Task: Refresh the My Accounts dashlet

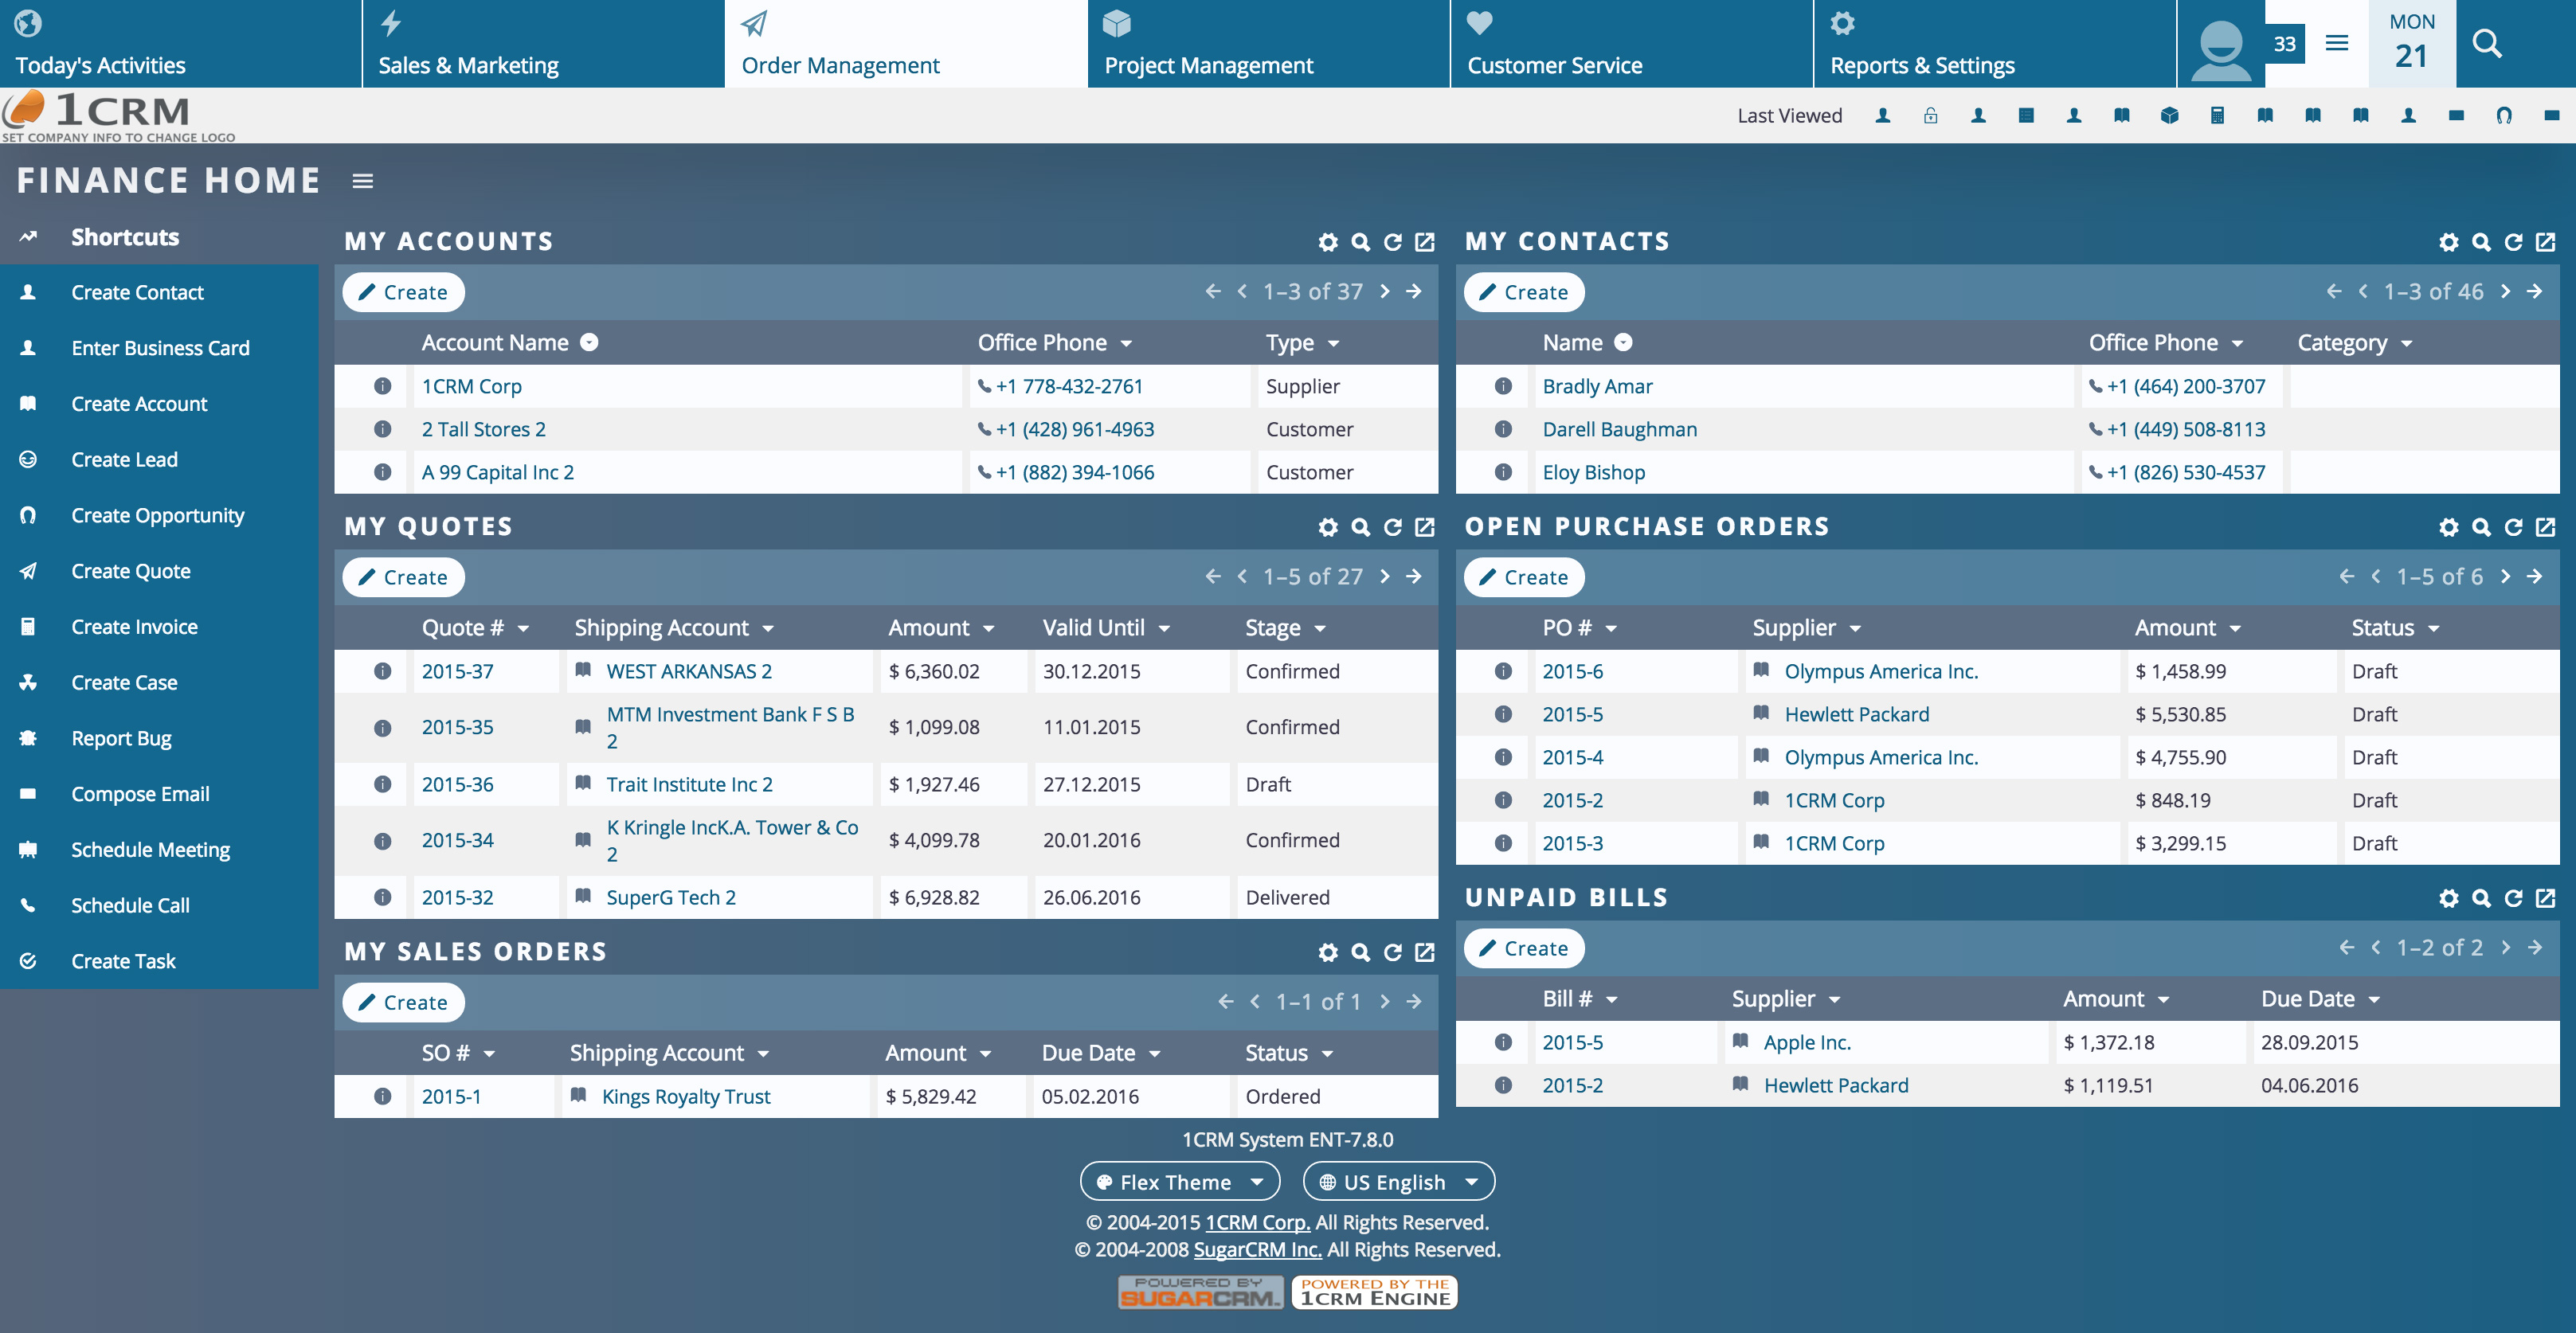Action: [x=1392, y=242]
